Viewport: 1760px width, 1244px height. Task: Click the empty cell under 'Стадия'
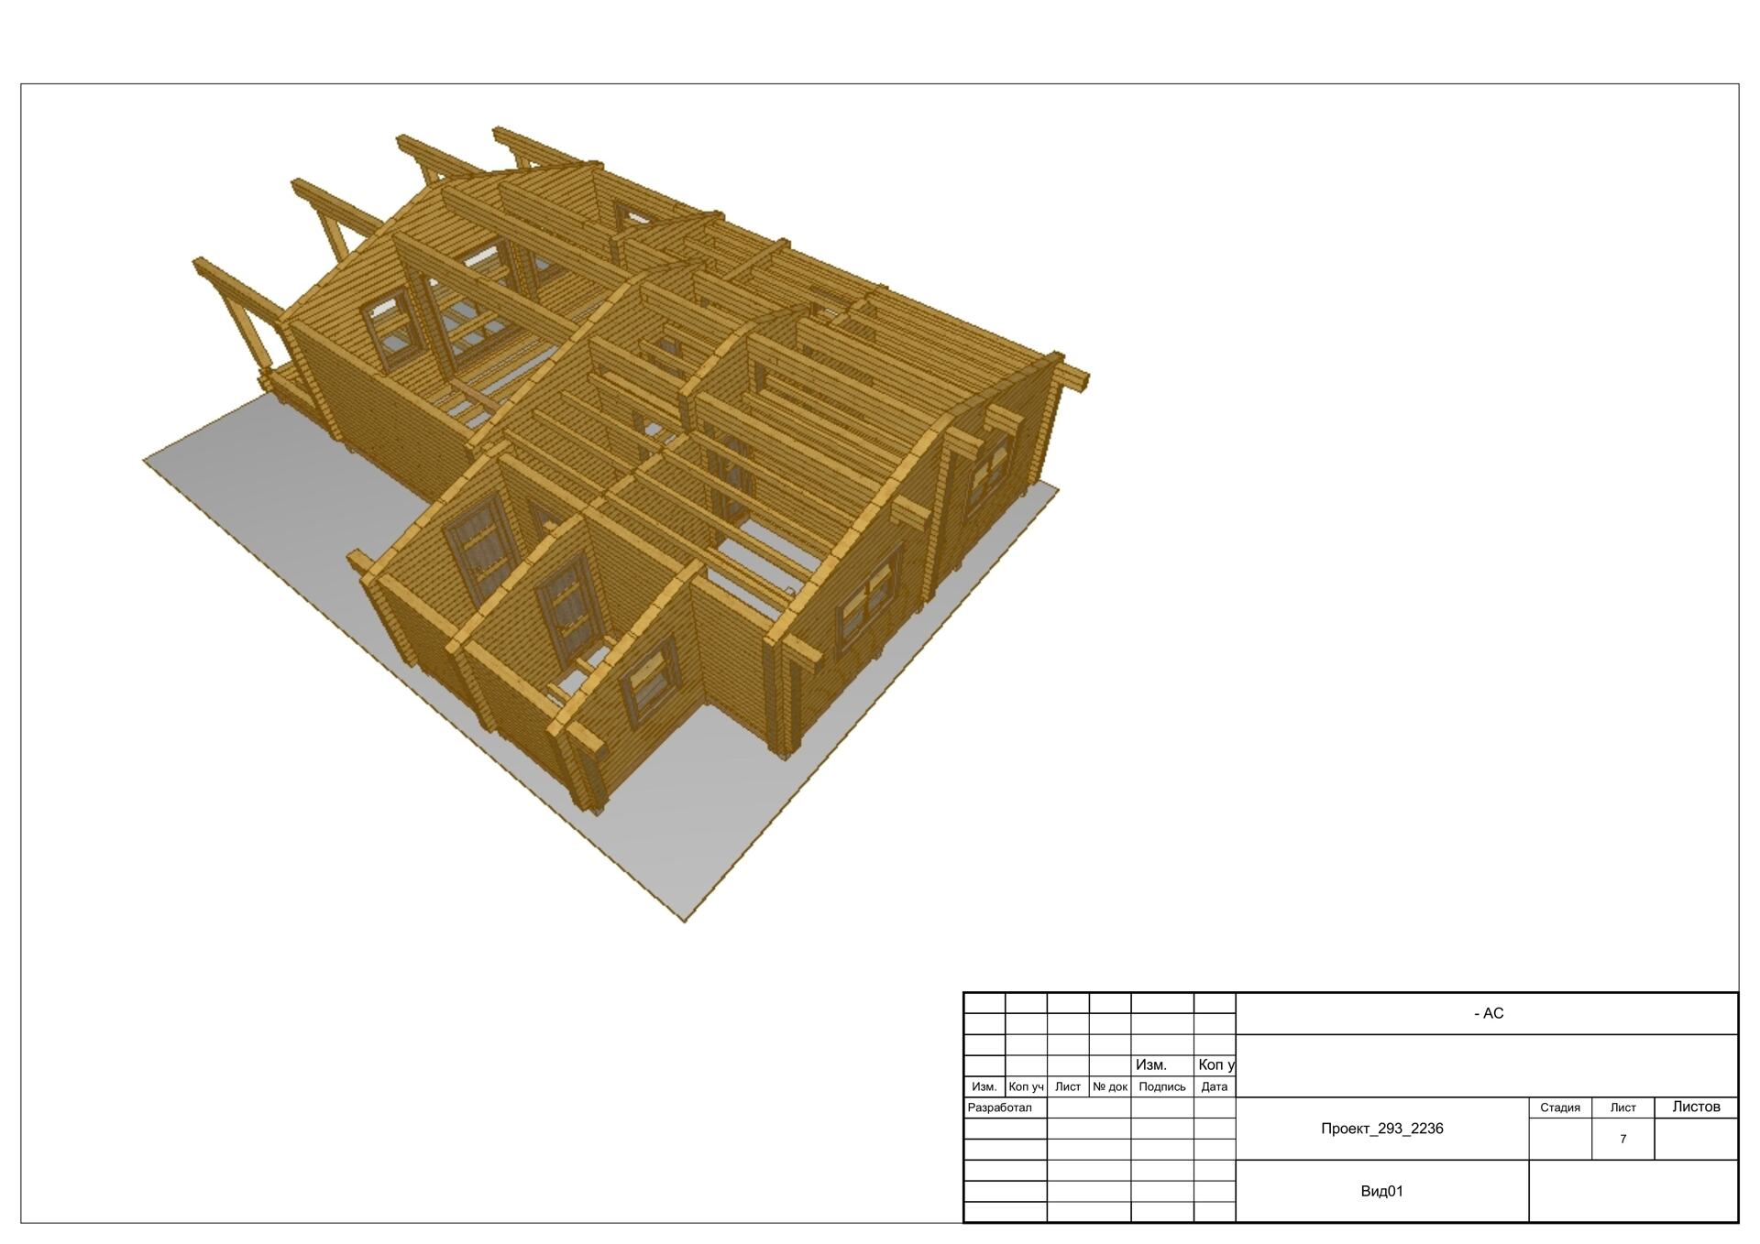click(1559, 1139)
